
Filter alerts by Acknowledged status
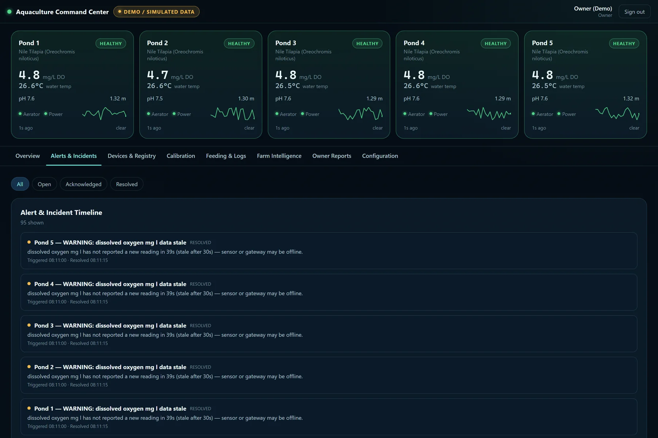83,184
